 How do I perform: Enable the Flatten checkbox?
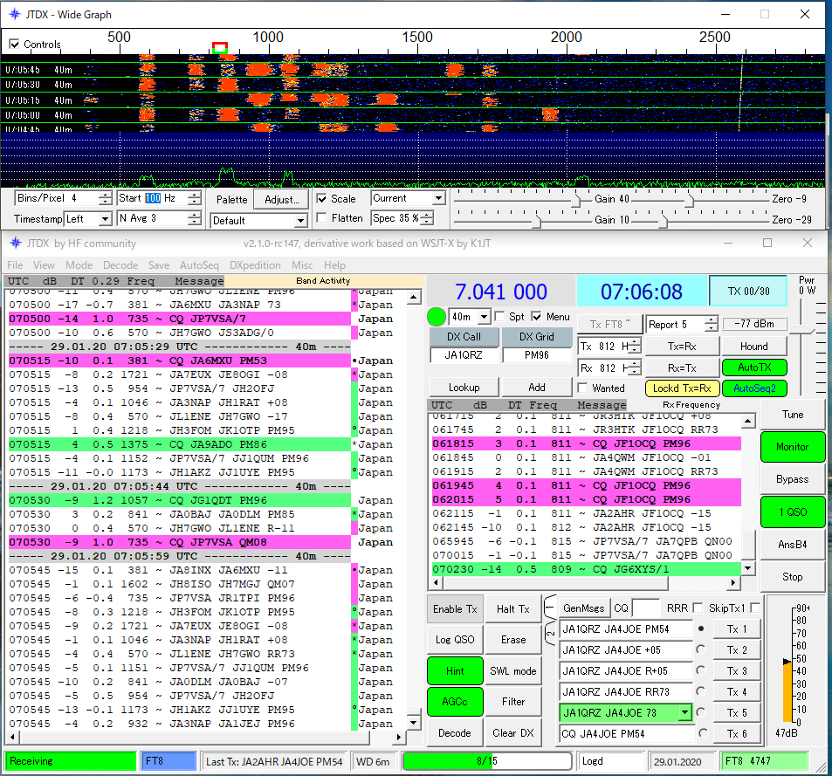click(322, 218)
